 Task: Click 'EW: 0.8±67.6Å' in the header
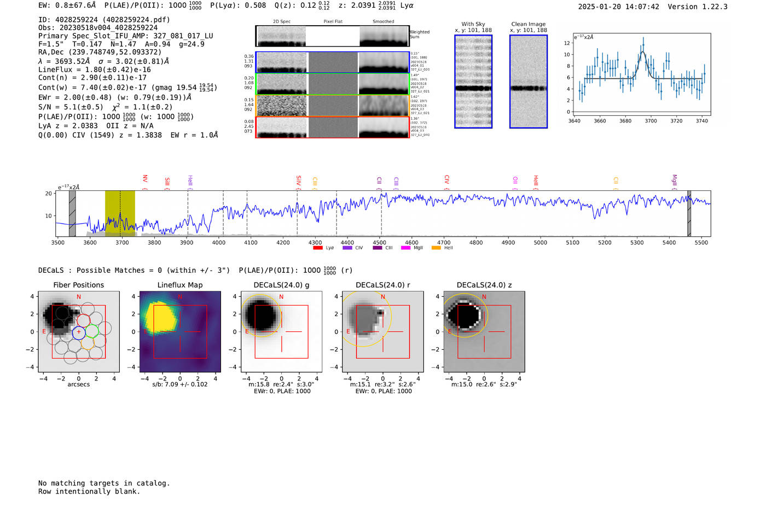(x=67, y=5)
